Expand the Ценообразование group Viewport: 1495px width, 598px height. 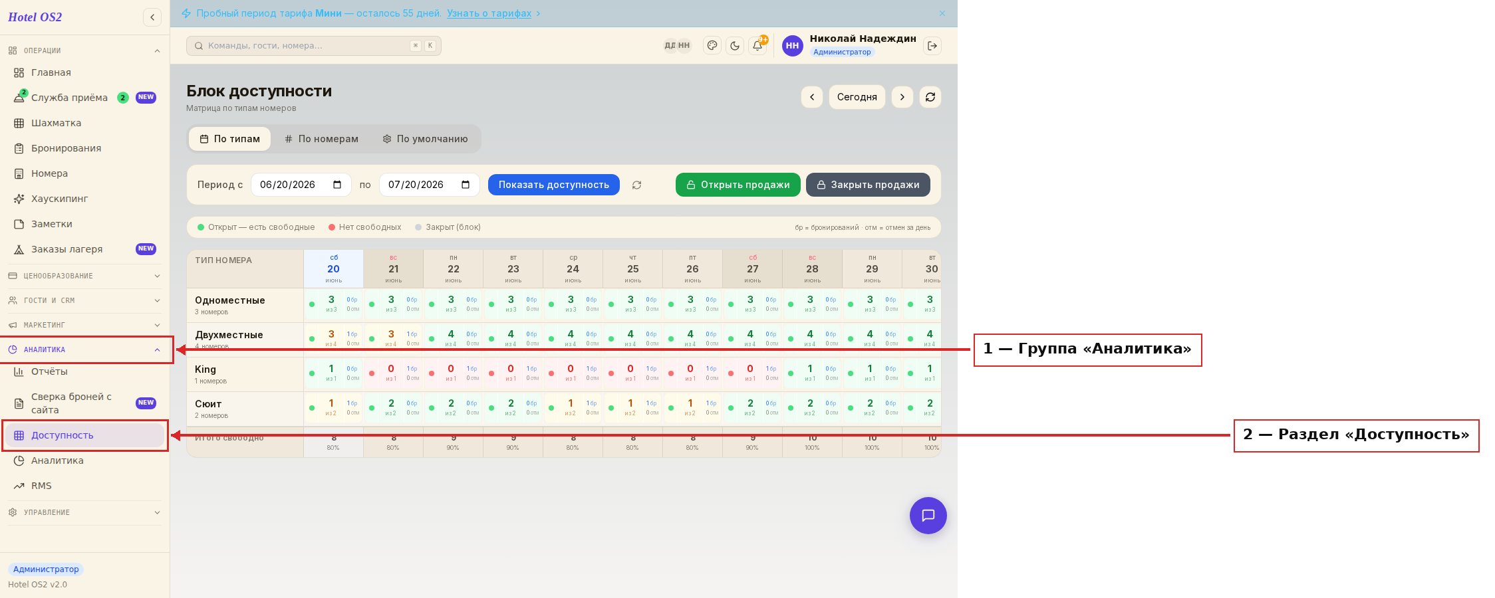point(84,276)
